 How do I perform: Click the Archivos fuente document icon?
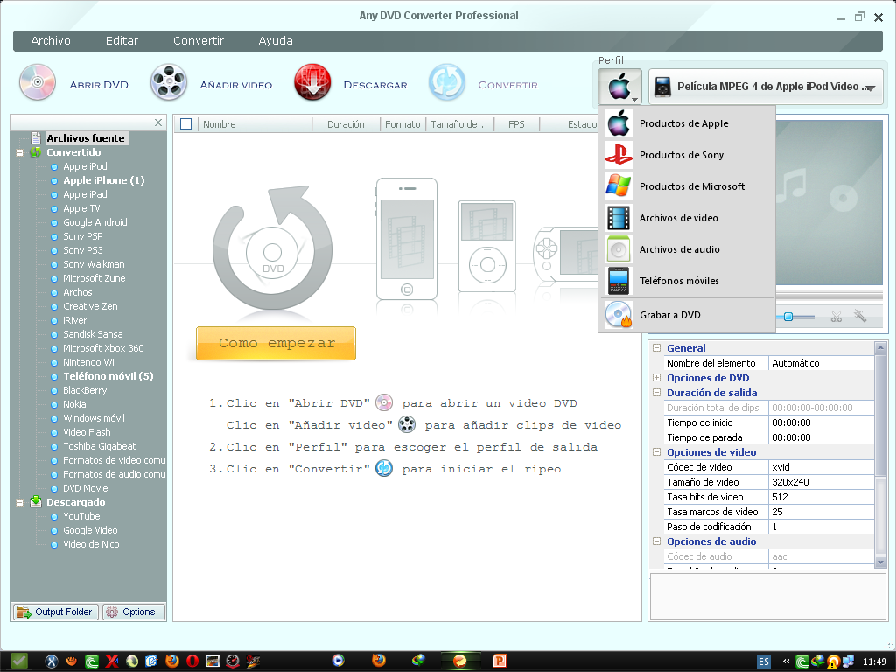[36, 137]
